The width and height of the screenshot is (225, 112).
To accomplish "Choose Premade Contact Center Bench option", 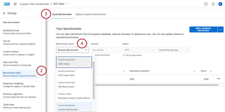I will (x=74, y=96).
